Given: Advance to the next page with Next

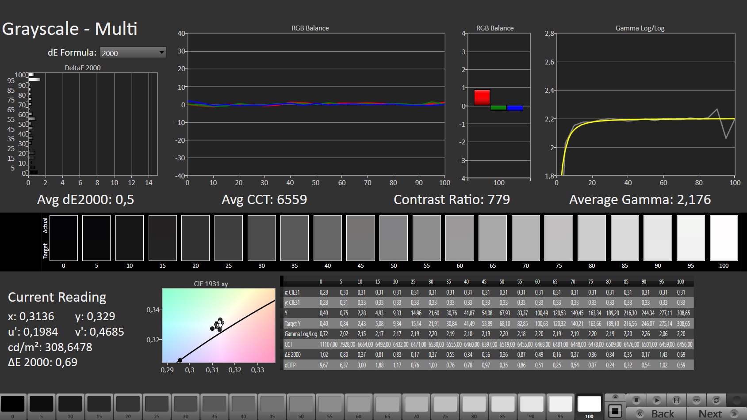Looking at the screenshot, I should [716, 414].
